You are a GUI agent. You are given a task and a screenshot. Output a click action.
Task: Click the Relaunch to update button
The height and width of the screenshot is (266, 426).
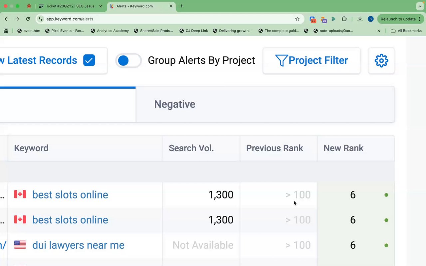click(398, 19)
